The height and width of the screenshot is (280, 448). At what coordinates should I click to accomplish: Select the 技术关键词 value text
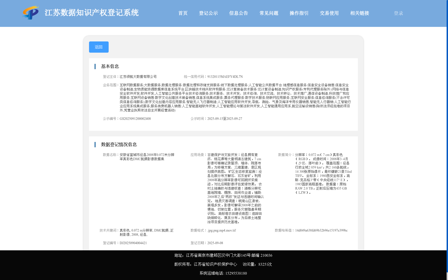click(147, 232)
